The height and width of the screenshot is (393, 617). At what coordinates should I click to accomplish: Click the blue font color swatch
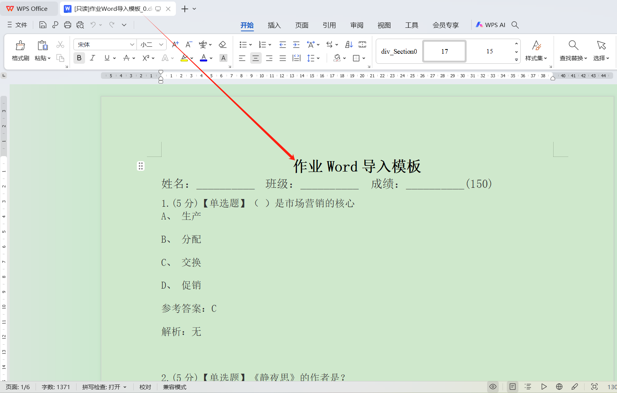tap(204, 58)
